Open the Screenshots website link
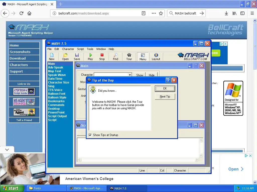This screenshot has width=257, height=192. [24, 52]
